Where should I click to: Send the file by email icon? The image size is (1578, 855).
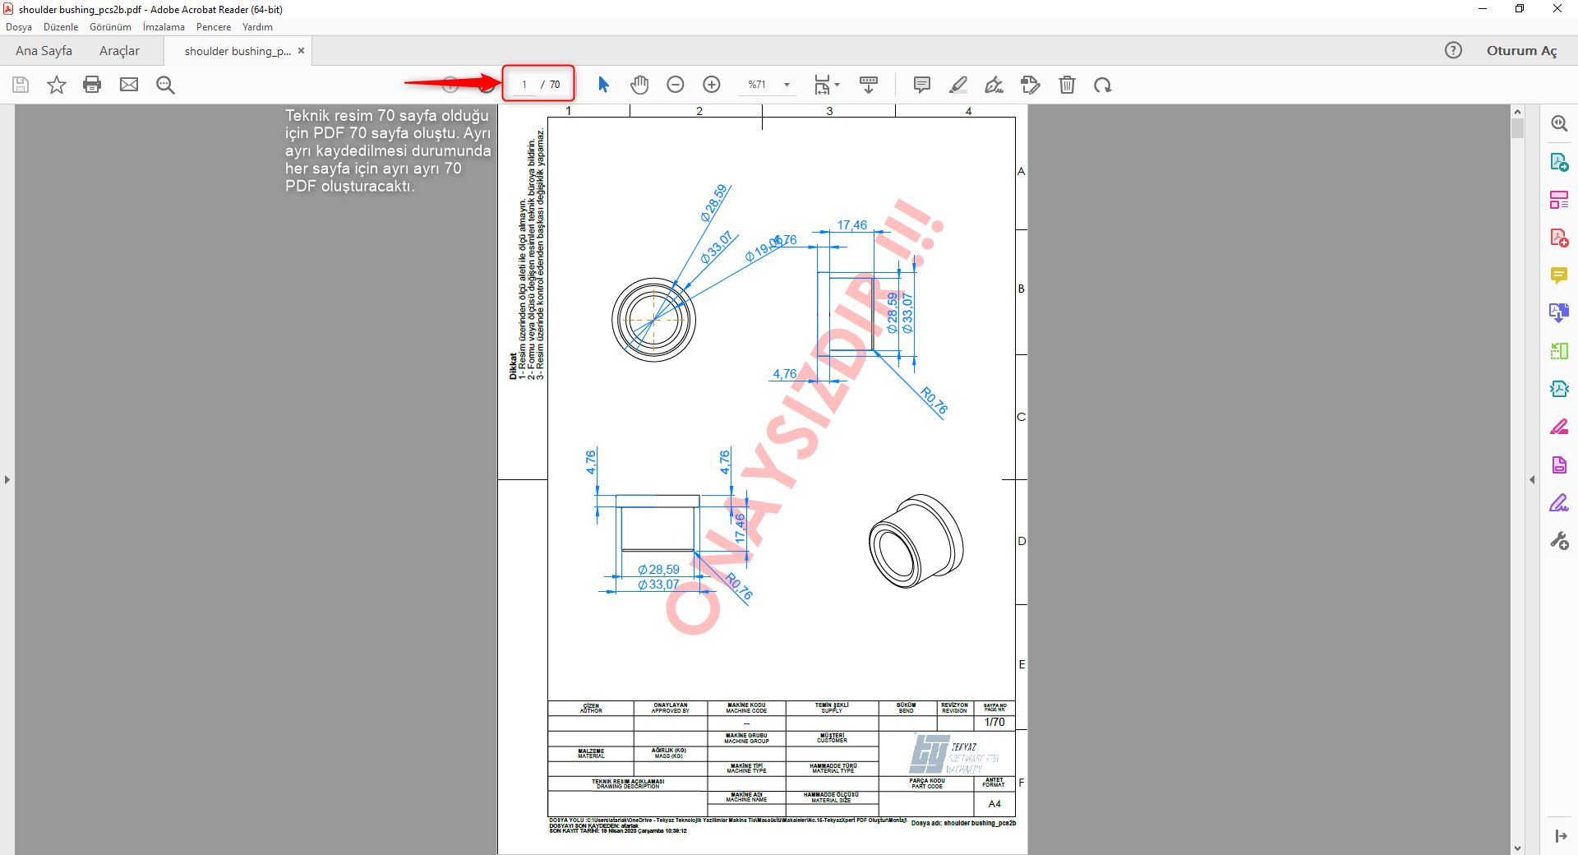coord(129,85)
